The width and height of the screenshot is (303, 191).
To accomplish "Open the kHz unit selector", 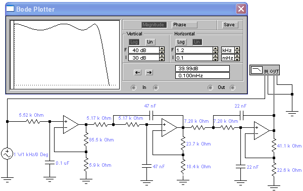I will (228, 50).
